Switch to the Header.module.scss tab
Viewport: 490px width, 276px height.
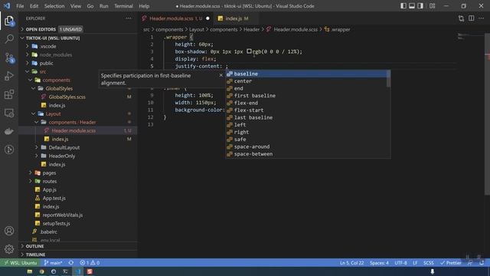pyautogui.click(x=175, y=18)
